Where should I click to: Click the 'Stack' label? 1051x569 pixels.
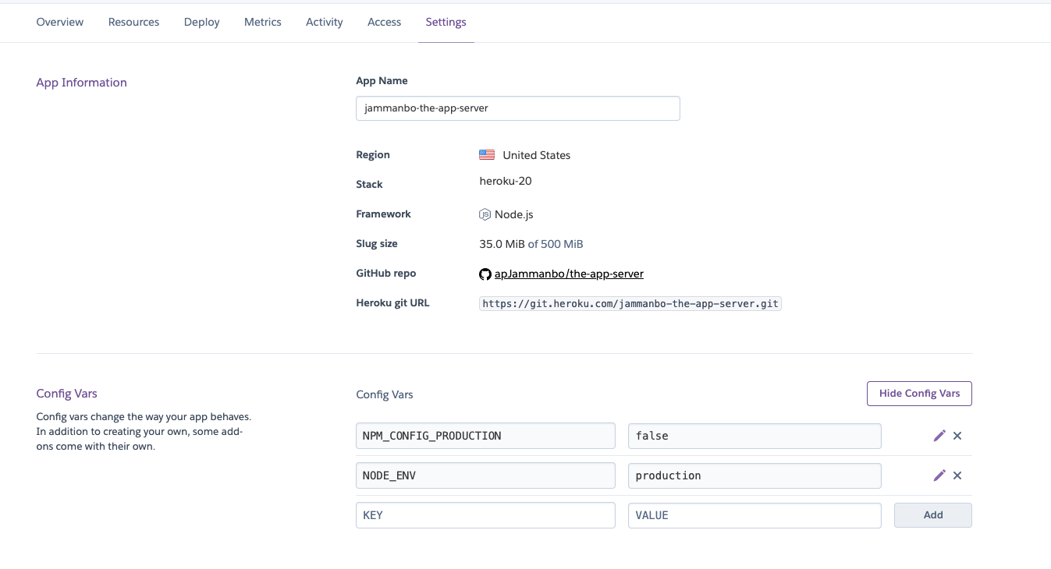coord(369,185)
